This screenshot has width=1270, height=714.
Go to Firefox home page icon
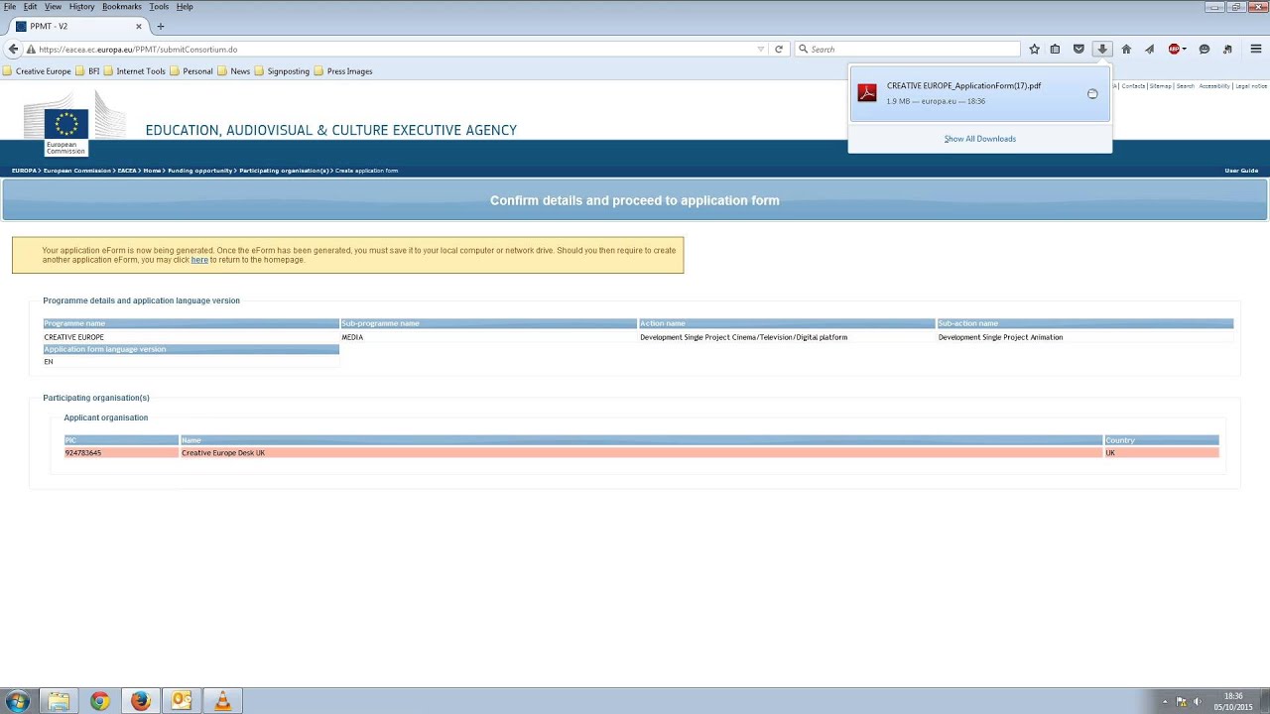(1126, 49)
